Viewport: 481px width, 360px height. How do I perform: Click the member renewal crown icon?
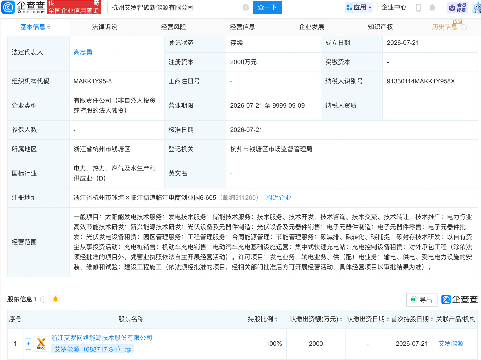[x=457, y=7]
